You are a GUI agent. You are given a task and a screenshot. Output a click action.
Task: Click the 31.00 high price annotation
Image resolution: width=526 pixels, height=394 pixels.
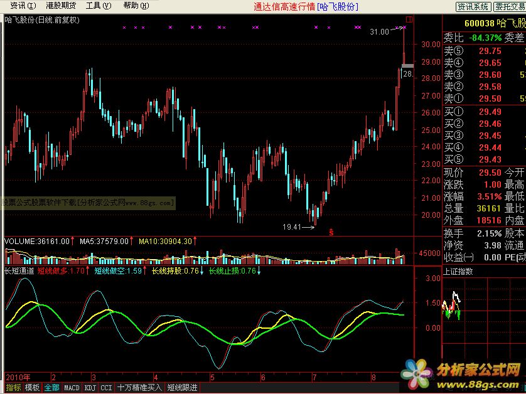[379, 32]
